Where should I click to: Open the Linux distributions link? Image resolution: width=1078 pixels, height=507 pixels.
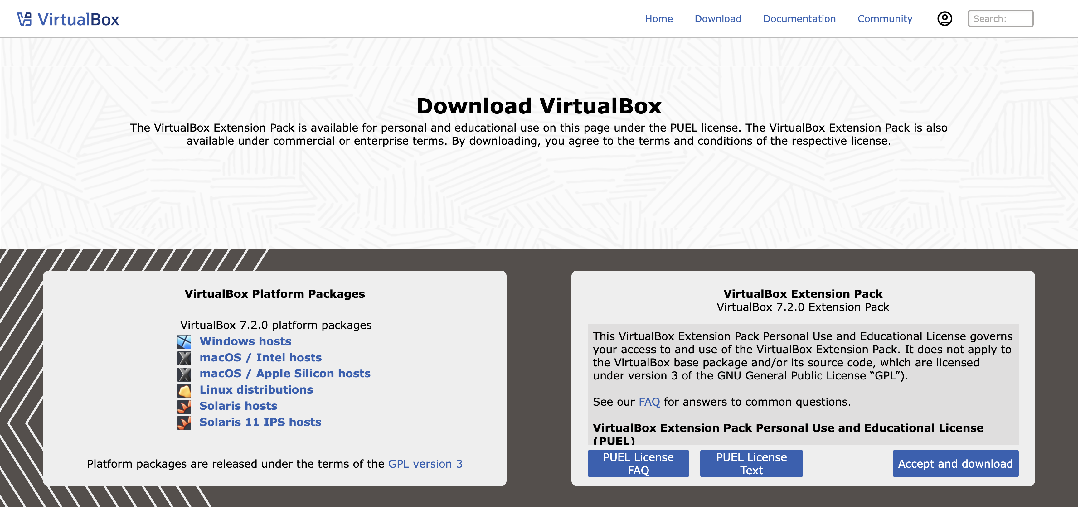256,390
